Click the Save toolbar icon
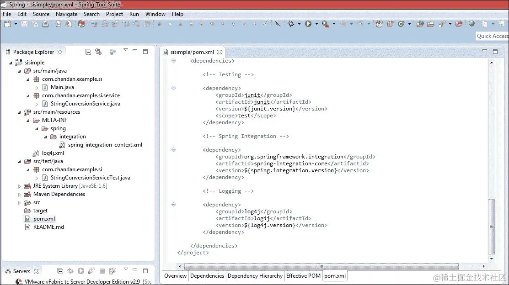Viewport: 509px width, 285px height. 24,24
